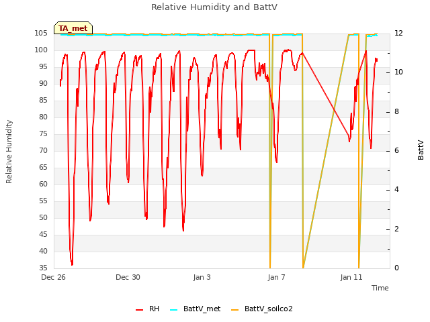Toggle the BattV_met legend entry
430x322 pixels.
tap(196, 309)
